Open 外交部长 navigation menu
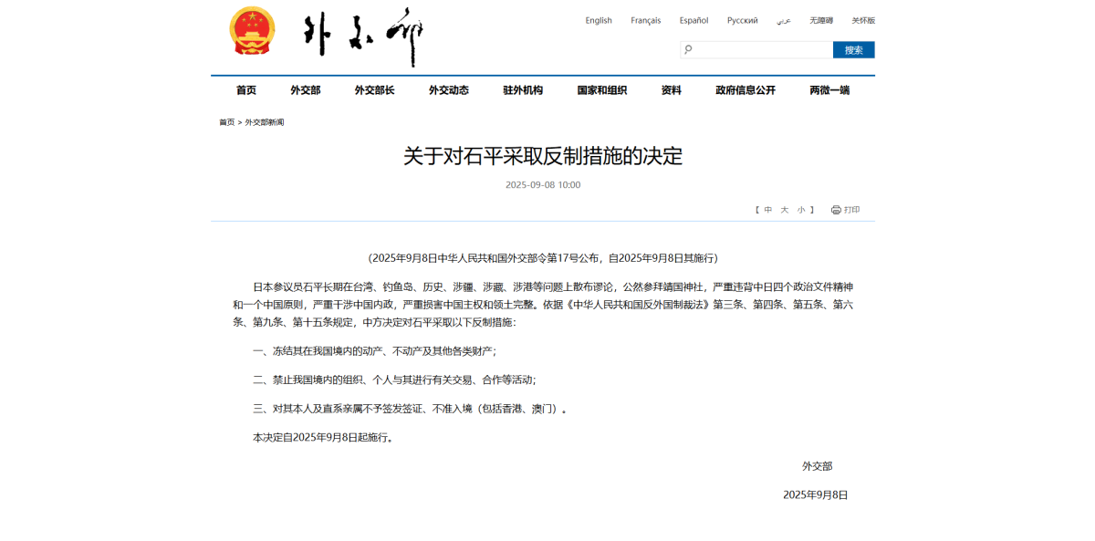Screen dimensions: 1095x541 [375, 90]
